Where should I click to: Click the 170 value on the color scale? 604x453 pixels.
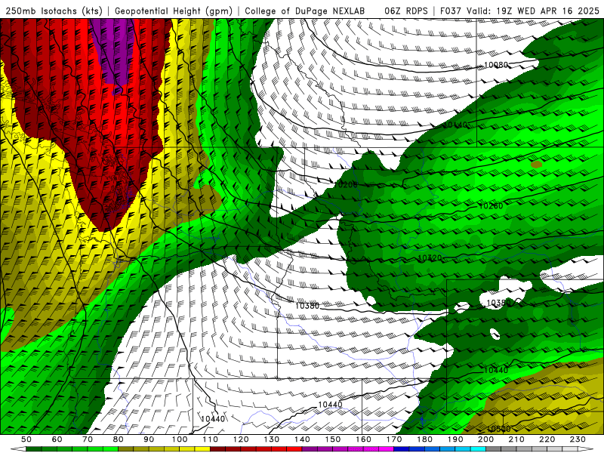394,439
